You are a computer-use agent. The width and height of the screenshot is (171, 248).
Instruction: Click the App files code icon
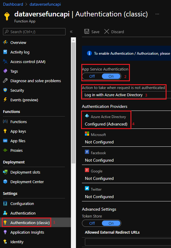(x=5, y=141)
